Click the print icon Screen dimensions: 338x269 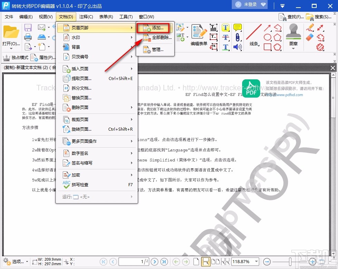pyautogui.click(x=28, y=37)
